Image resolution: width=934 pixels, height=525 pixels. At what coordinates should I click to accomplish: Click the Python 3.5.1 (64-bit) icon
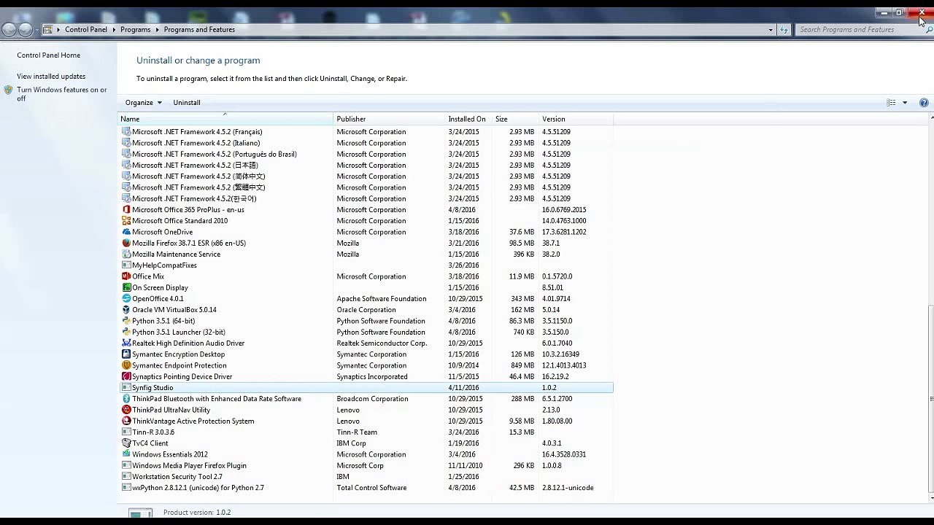[x=126, y=321]
